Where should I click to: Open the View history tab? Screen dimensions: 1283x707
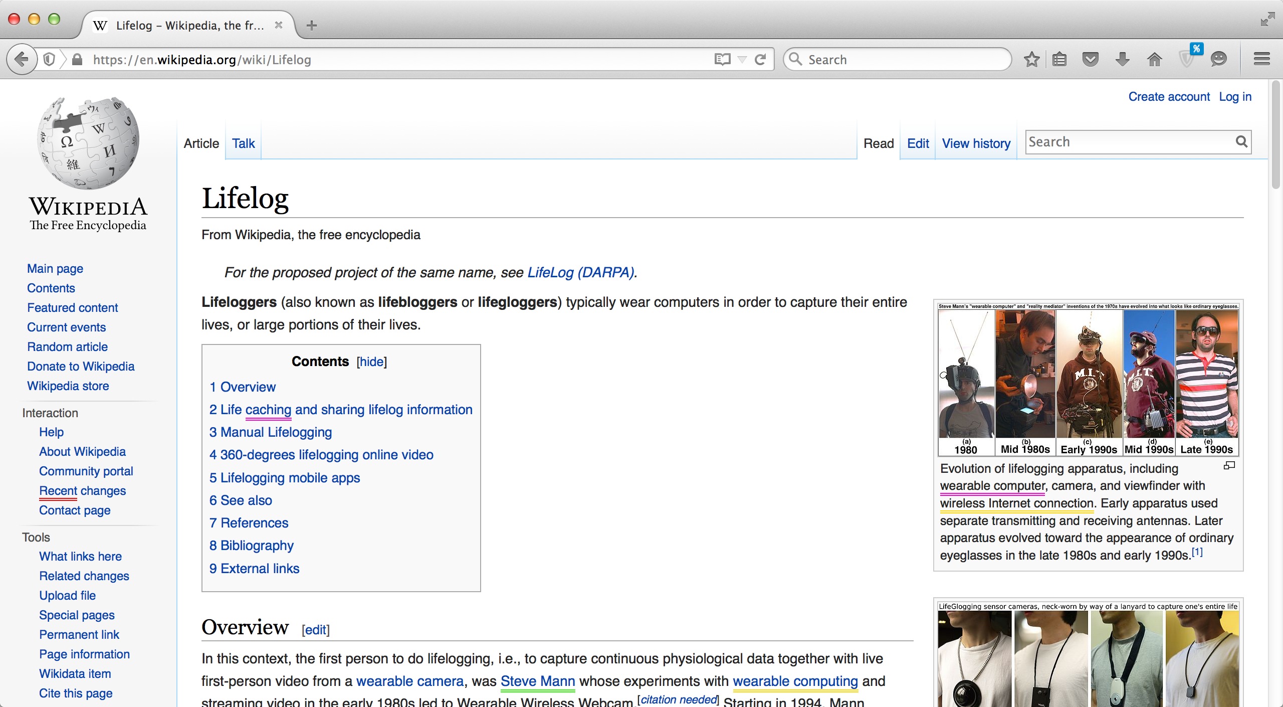(x=976, y=144)
